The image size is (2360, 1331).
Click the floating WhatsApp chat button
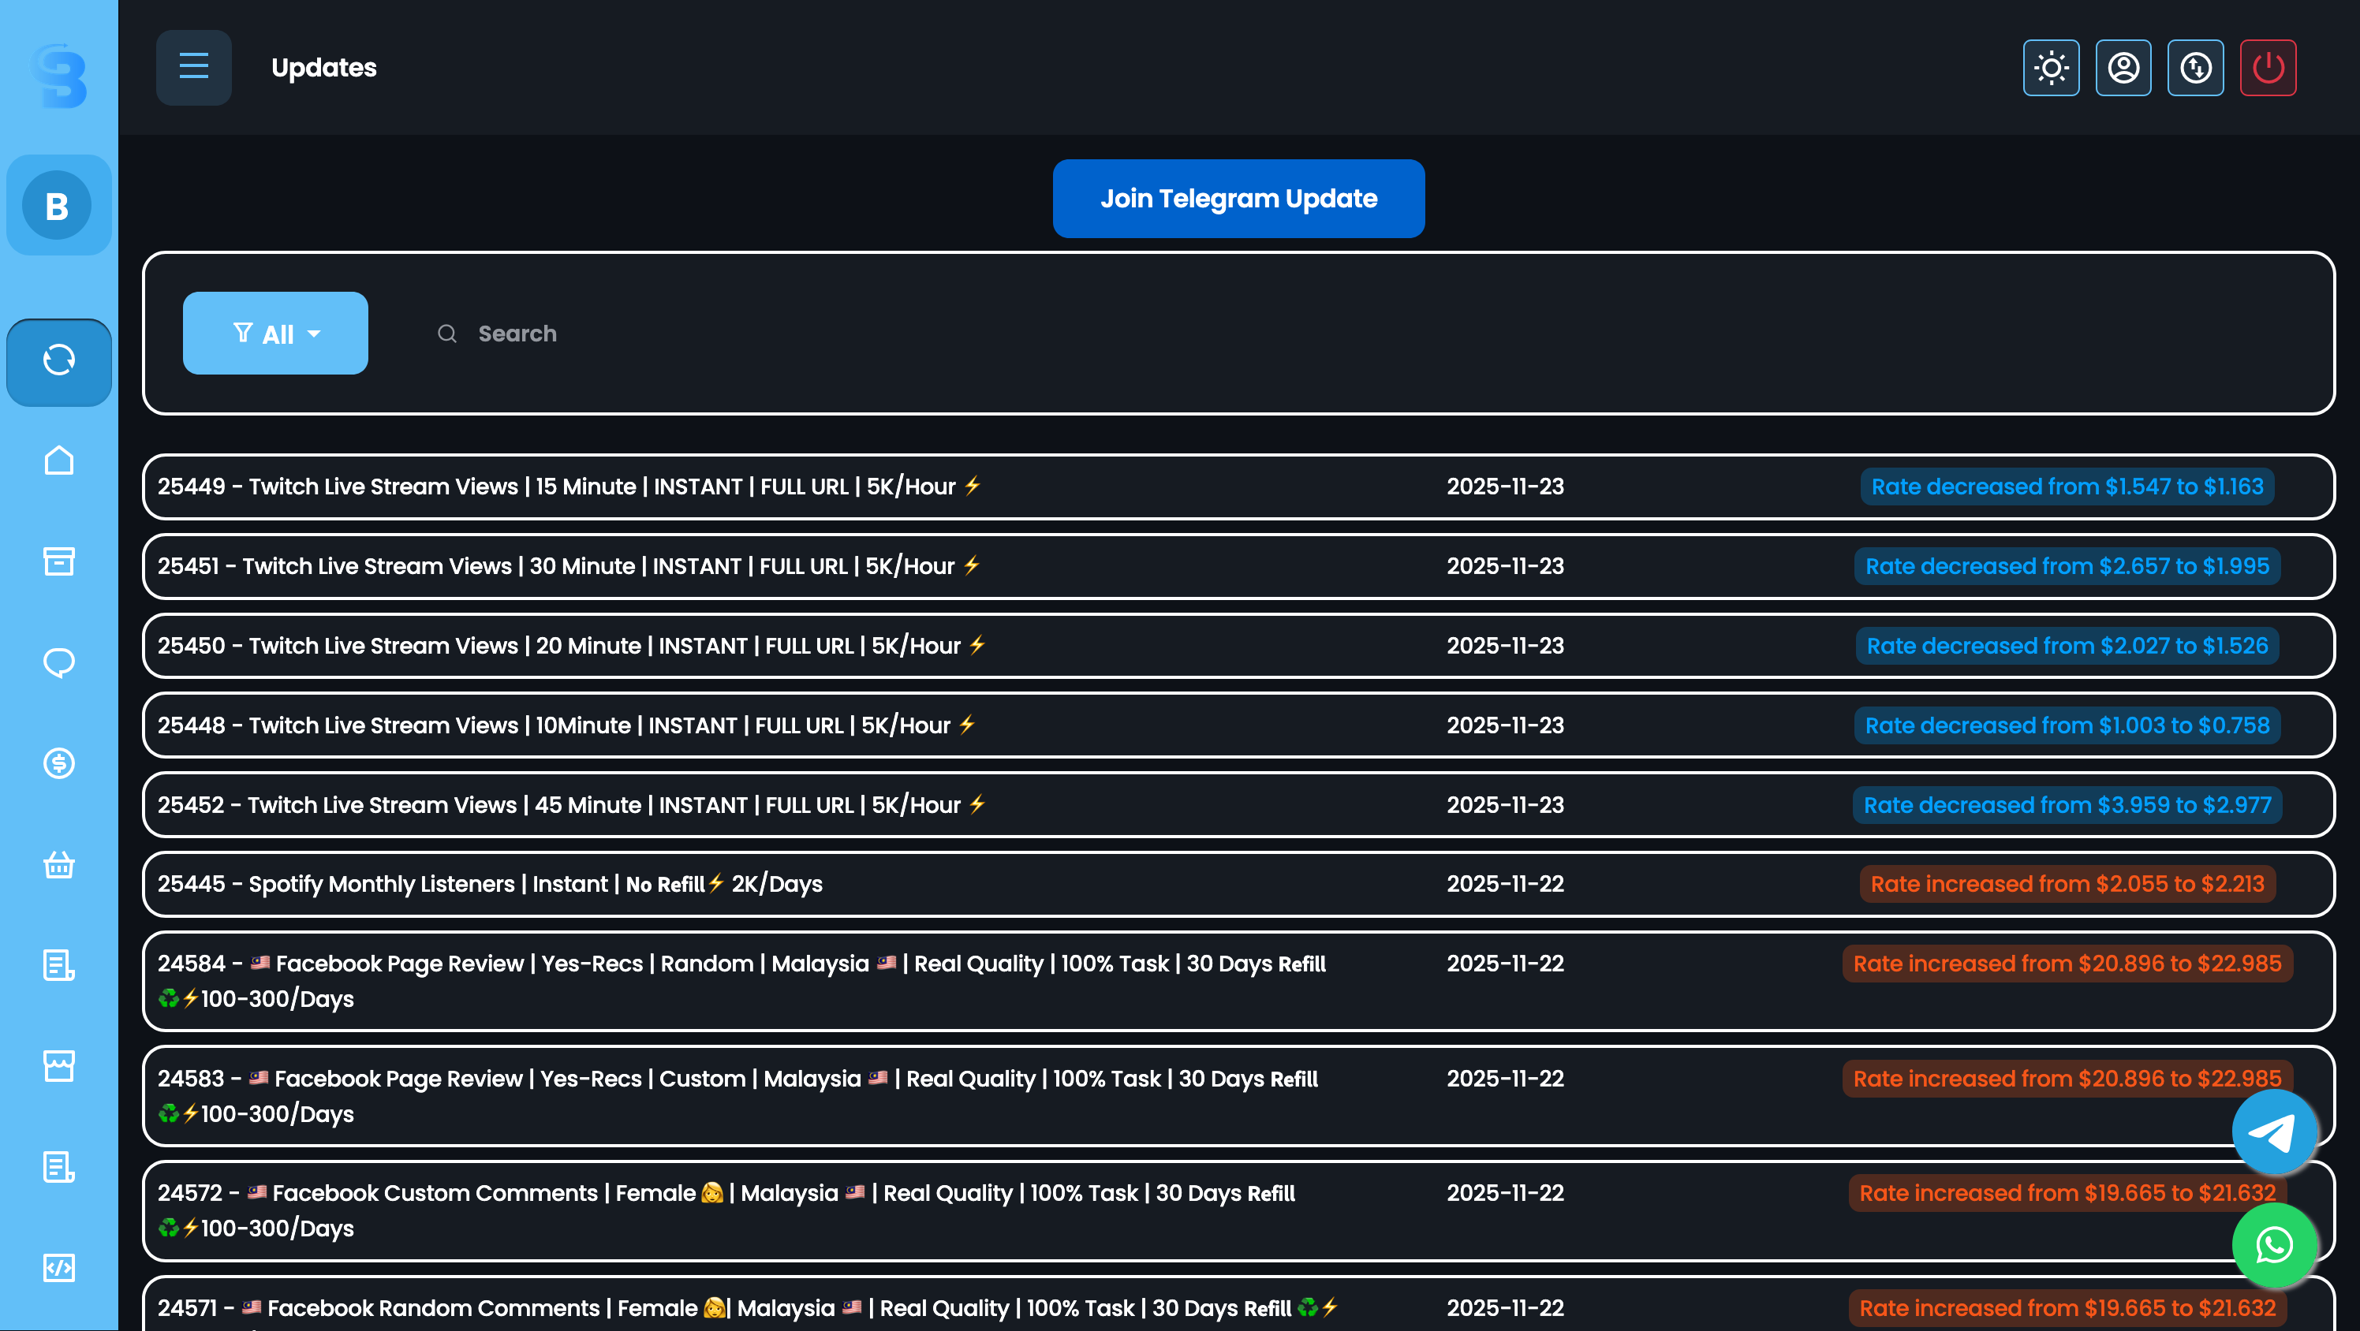click(x=2274, y=1246)
